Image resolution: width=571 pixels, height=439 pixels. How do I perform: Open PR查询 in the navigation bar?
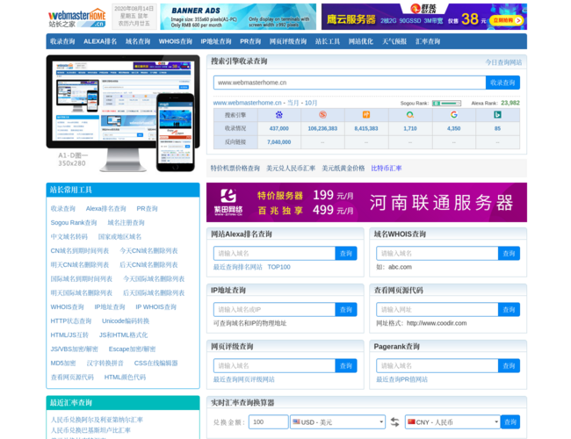(x=250, y=41)
